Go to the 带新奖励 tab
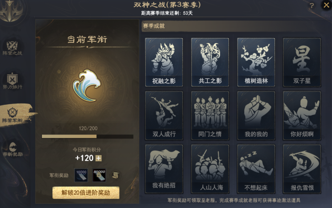The image size is (332, 208). (13, 149)
